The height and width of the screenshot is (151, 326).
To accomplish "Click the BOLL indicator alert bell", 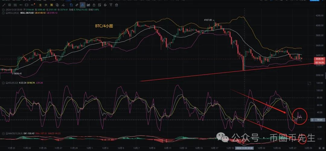I will click(7, 13).
